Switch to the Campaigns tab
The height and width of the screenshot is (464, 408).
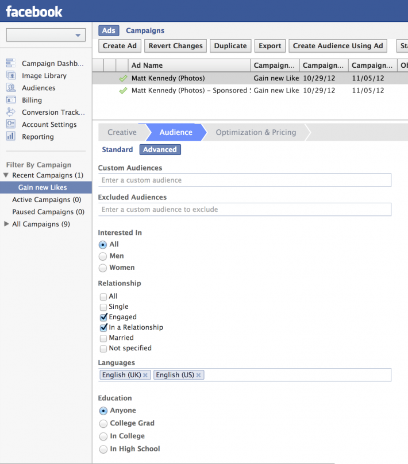tap(145, 30)
